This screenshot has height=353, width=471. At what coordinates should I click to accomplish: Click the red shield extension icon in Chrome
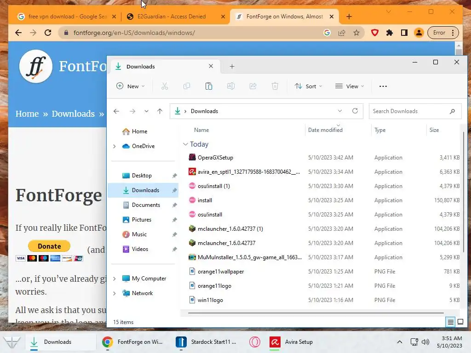[374, 33]
